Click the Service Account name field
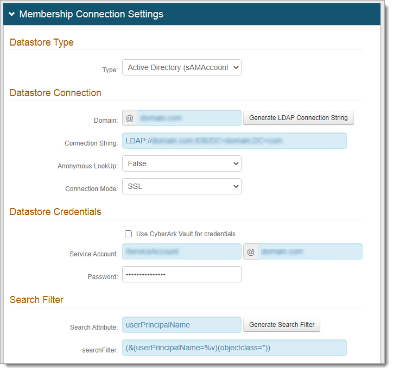 click(x=182, y=251)
